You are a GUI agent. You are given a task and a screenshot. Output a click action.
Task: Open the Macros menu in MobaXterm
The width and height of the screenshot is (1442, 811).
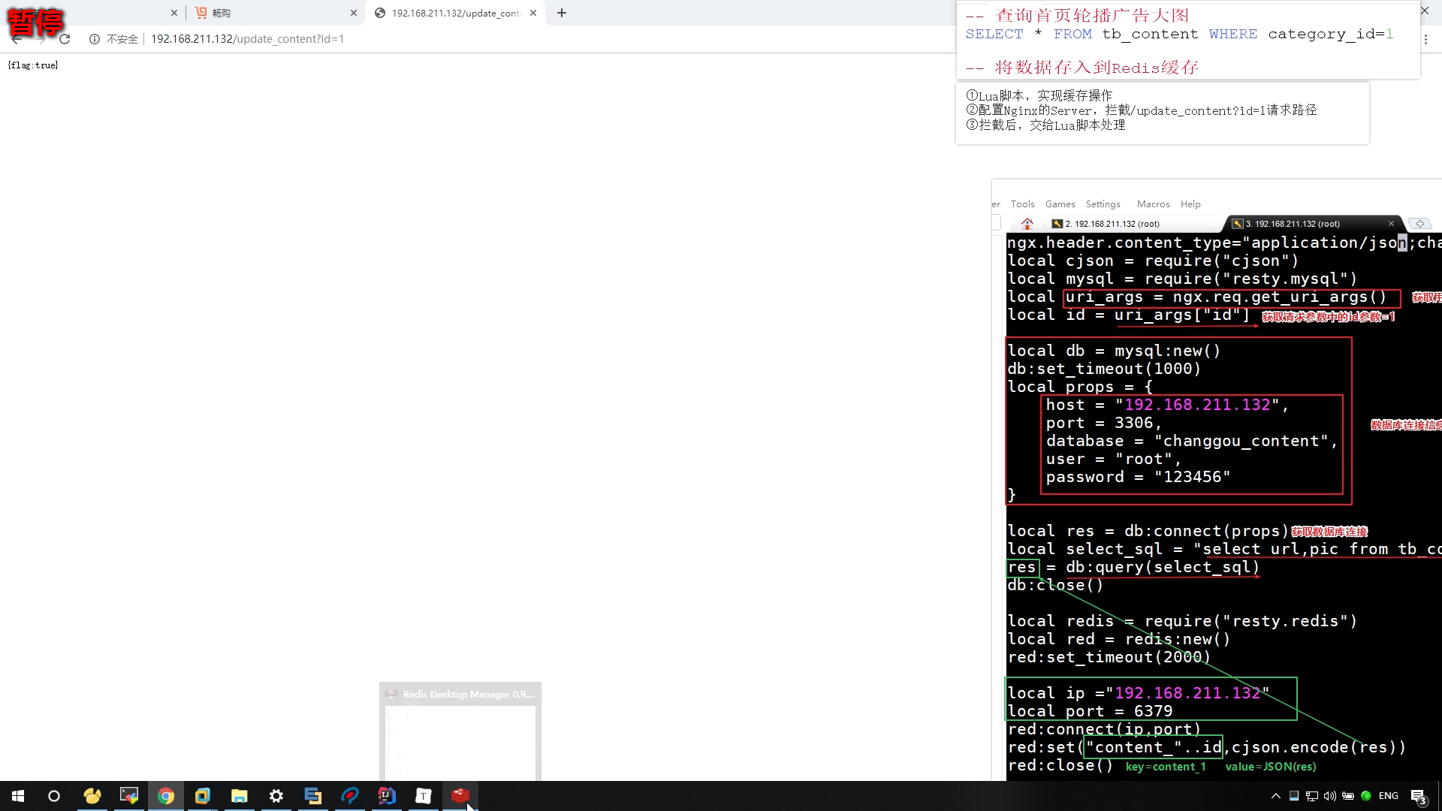tap(1153, 204)
